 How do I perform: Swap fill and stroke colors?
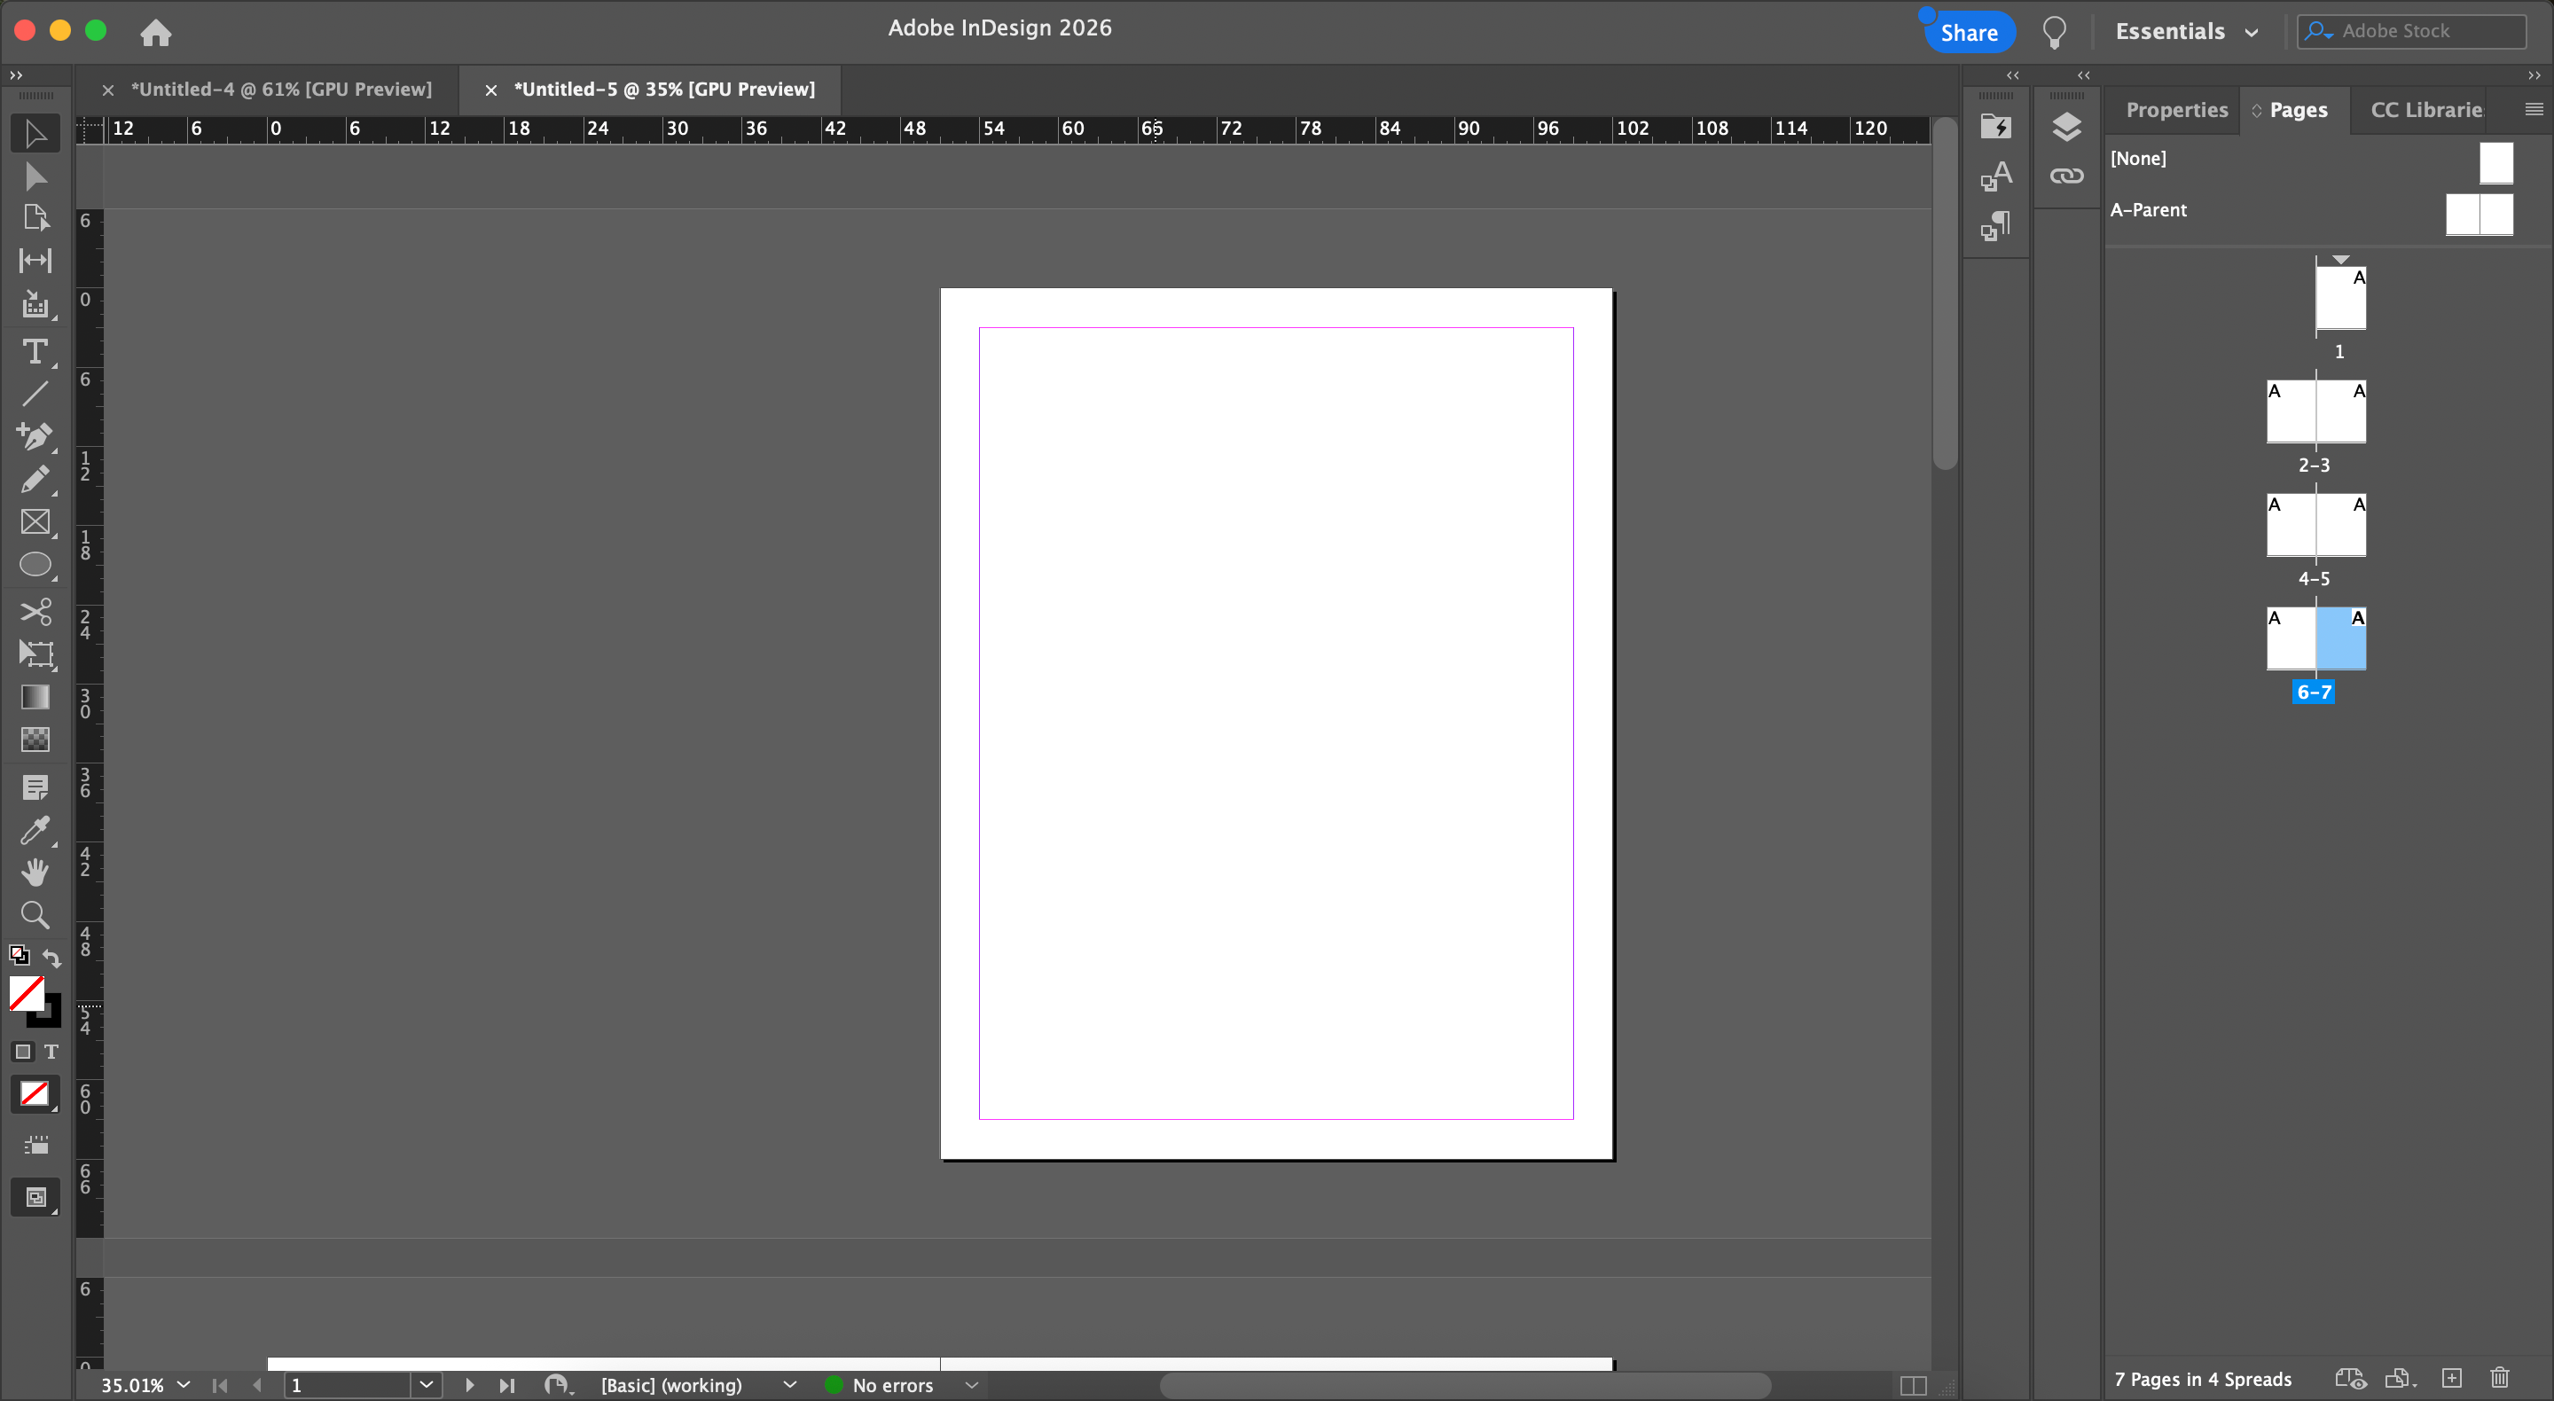[51, 958]
